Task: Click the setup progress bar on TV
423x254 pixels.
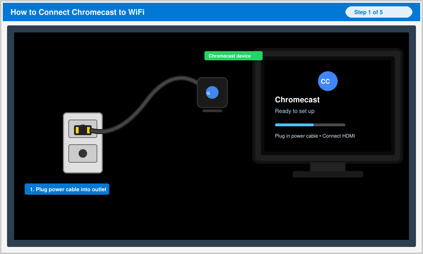Action: pos(310,125)
